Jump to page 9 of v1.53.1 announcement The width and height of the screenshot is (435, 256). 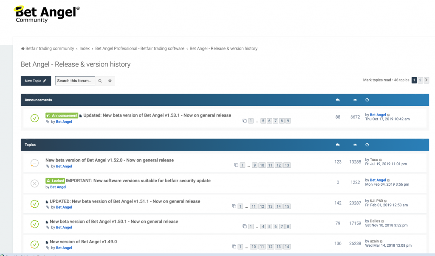(x=288, y=121)
